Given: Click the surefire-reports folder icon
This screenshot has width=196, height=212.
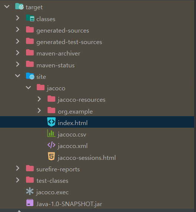Looking at the screenshot, I should (30, 168).
